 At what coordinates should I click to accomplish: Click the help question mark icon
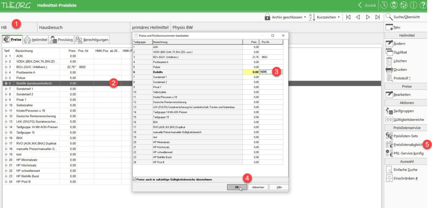click(423, 5)
